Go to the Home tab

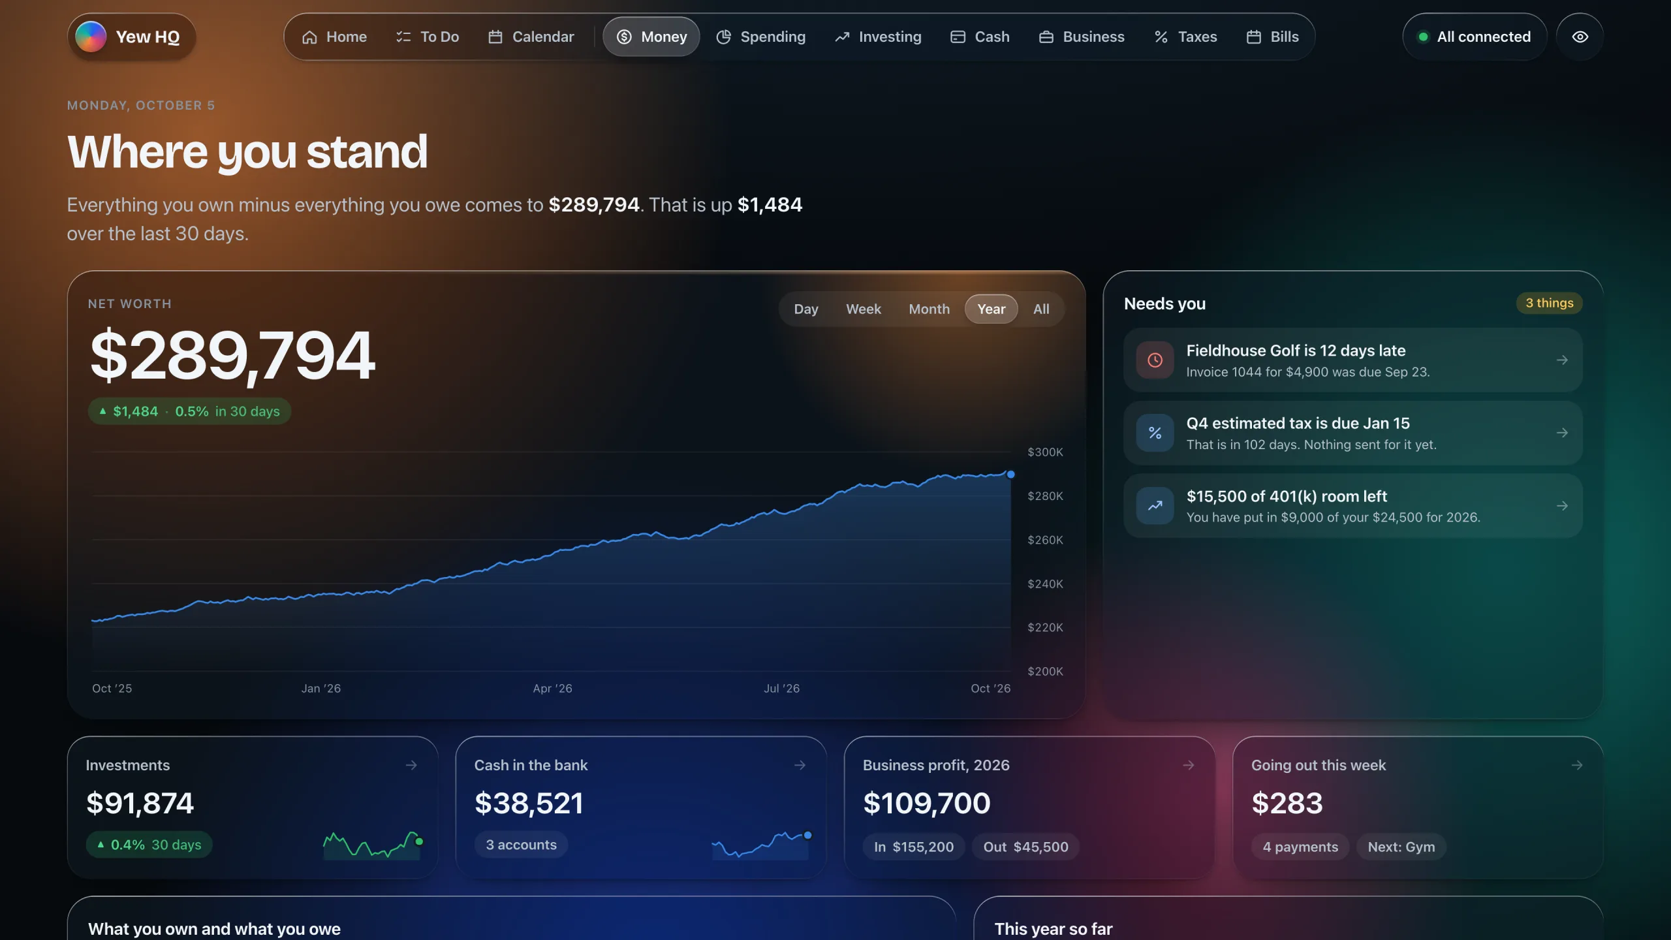click(x=334, y=37)
